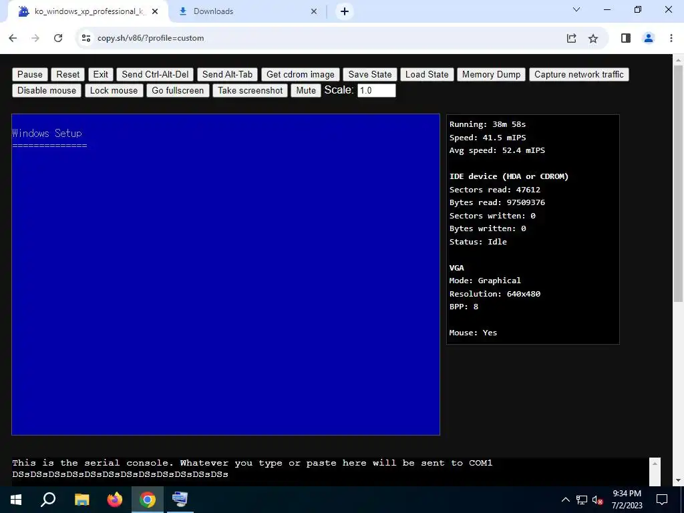The image size is (684, 513).
Task: Reload the page with refresh icon
Action: coord(58,38)
